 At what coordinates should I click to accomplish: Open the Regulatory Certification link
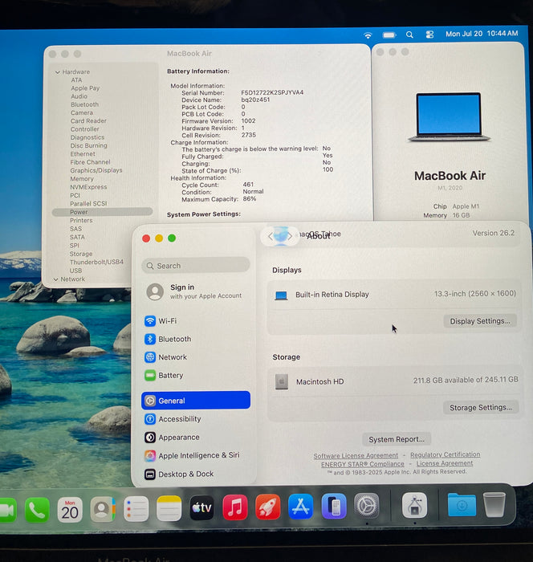point(445,454)
